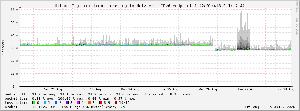Click the red loss color 6-9 swatch
Screen dimensions: 300x111
(x=101, y=103)
